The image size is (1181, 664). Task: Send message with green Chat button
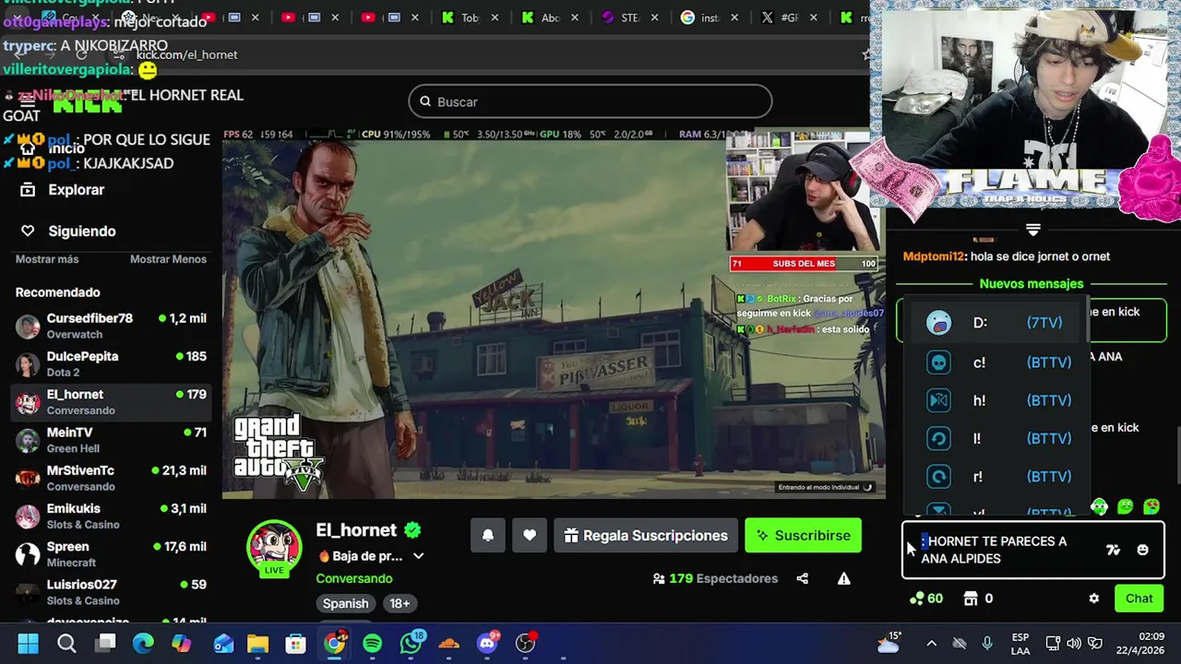click(1139, 599)
